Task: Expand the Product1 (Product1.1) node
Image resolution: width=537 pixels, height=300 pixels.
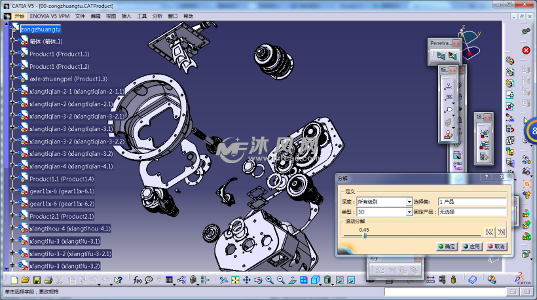Action: [x=12, y=53]
